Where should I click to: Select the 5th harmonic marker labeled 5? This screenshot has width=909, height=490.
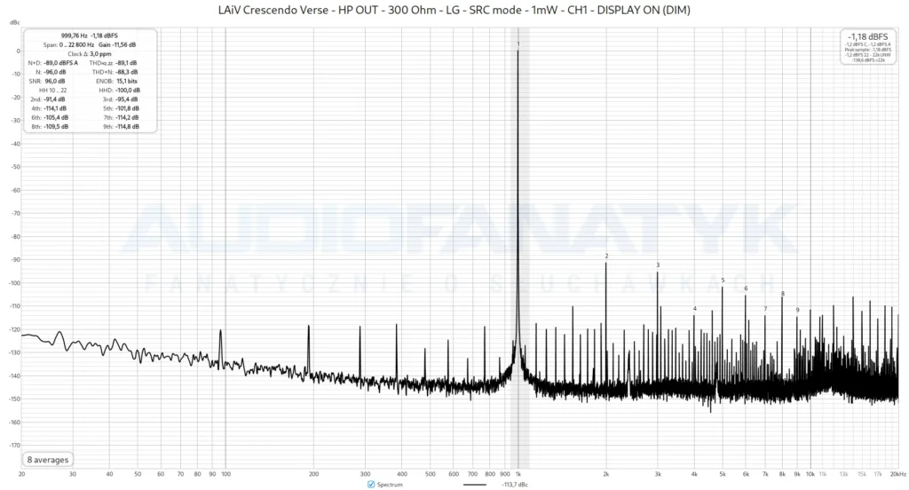[x=723, y=281]
